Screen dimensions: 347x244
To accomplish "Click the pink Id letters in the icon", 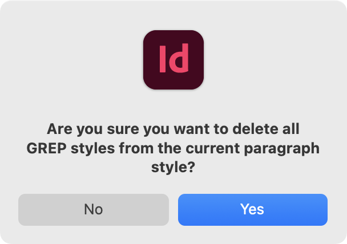I will (x=173, y=60).
